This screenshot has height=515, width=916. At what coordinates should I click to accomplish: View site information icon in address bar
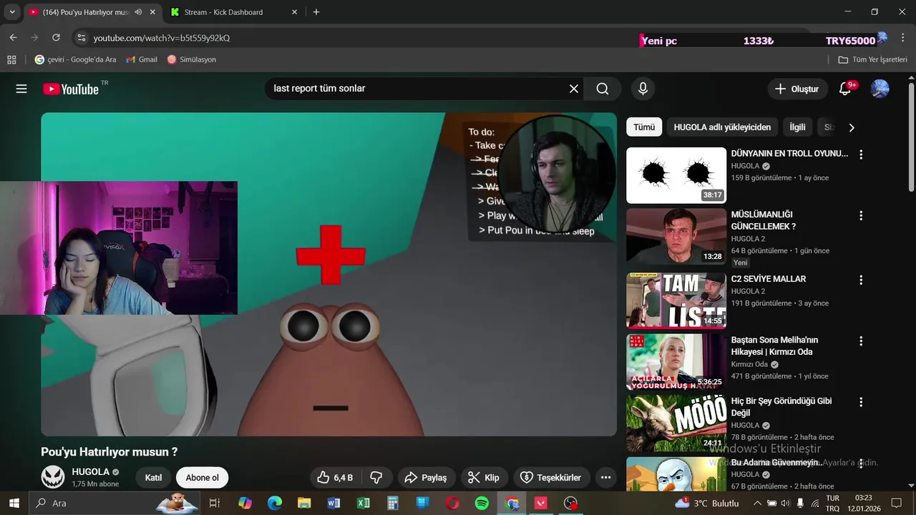(x=81, y=37)
